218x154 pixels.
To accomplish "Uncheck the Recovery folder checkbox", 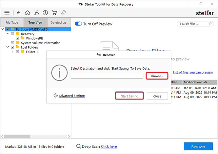I will pos(12,34).
